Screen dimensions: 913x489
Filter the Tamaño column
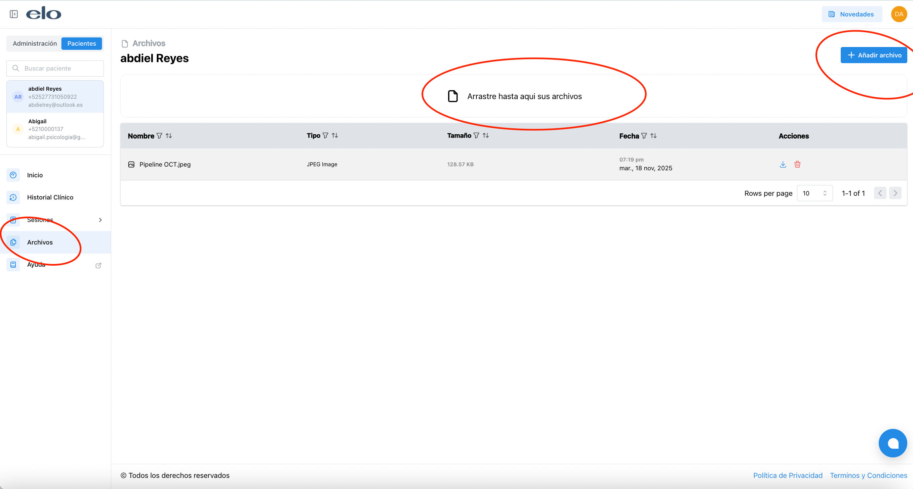tap(476, 136)
